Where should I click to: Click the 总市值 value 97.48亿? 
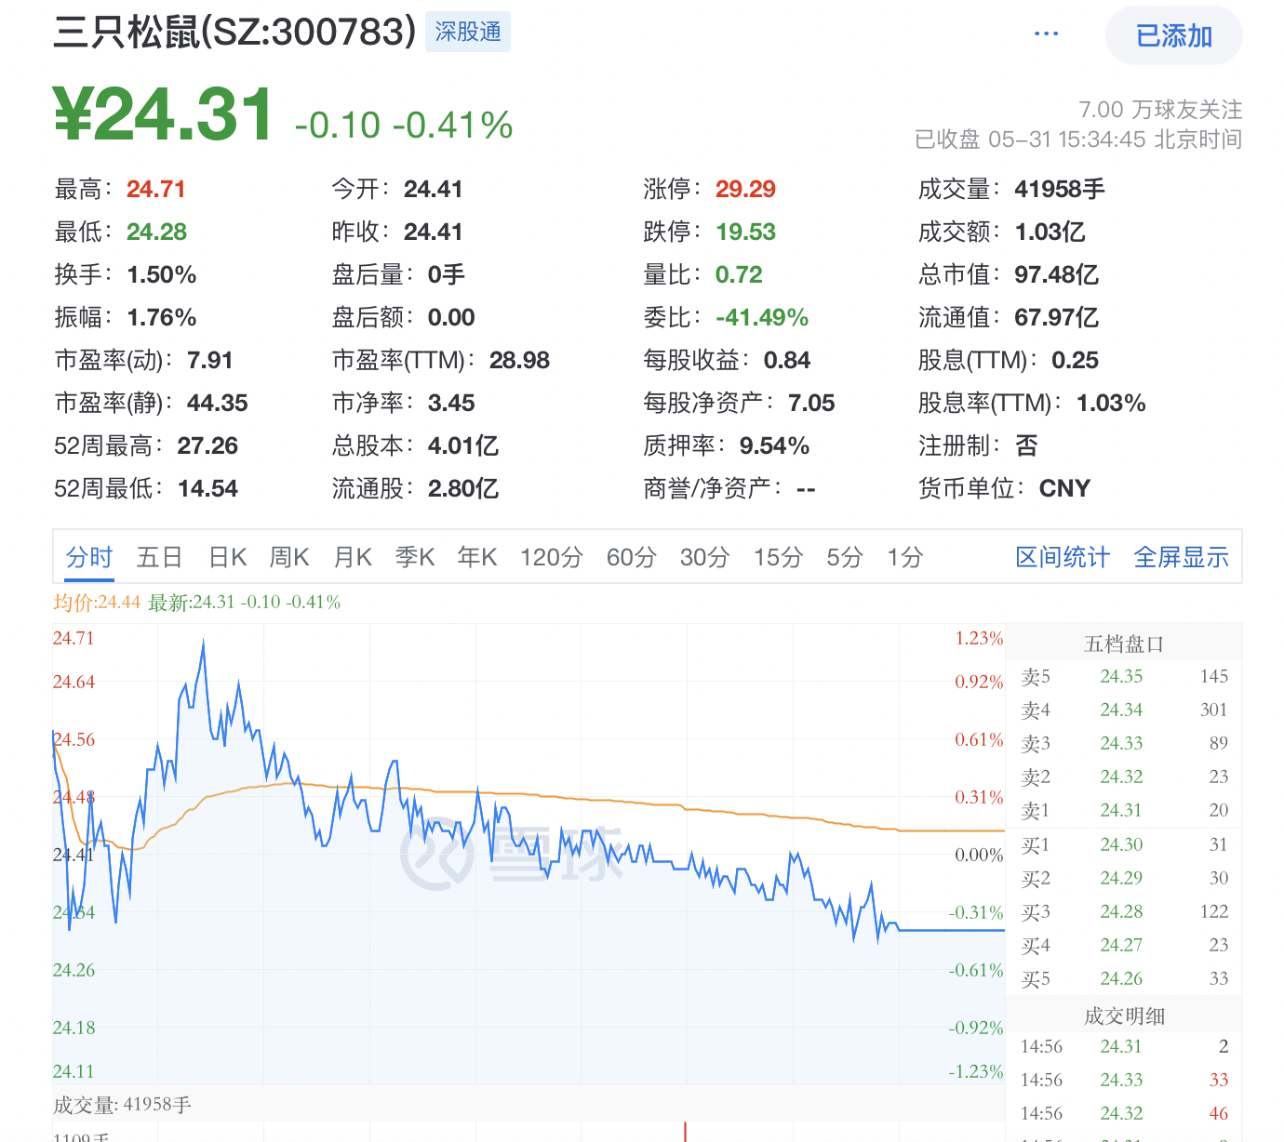(1056, 274)
